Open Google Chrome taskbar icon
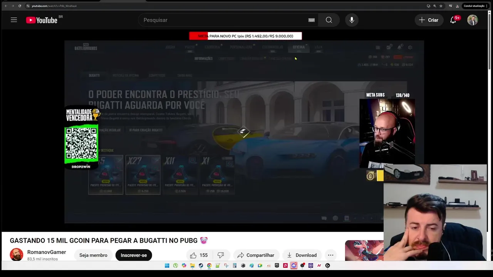 pos(209,265)
